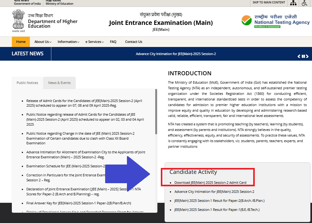
Task: Click SKIP TO MAIN CONTENT
Action: tap(268, 2)
